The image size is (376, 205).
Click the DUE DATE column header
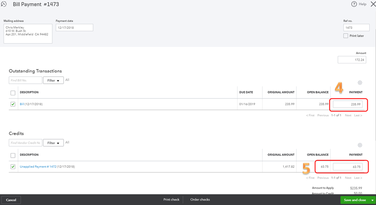(246, 92)
